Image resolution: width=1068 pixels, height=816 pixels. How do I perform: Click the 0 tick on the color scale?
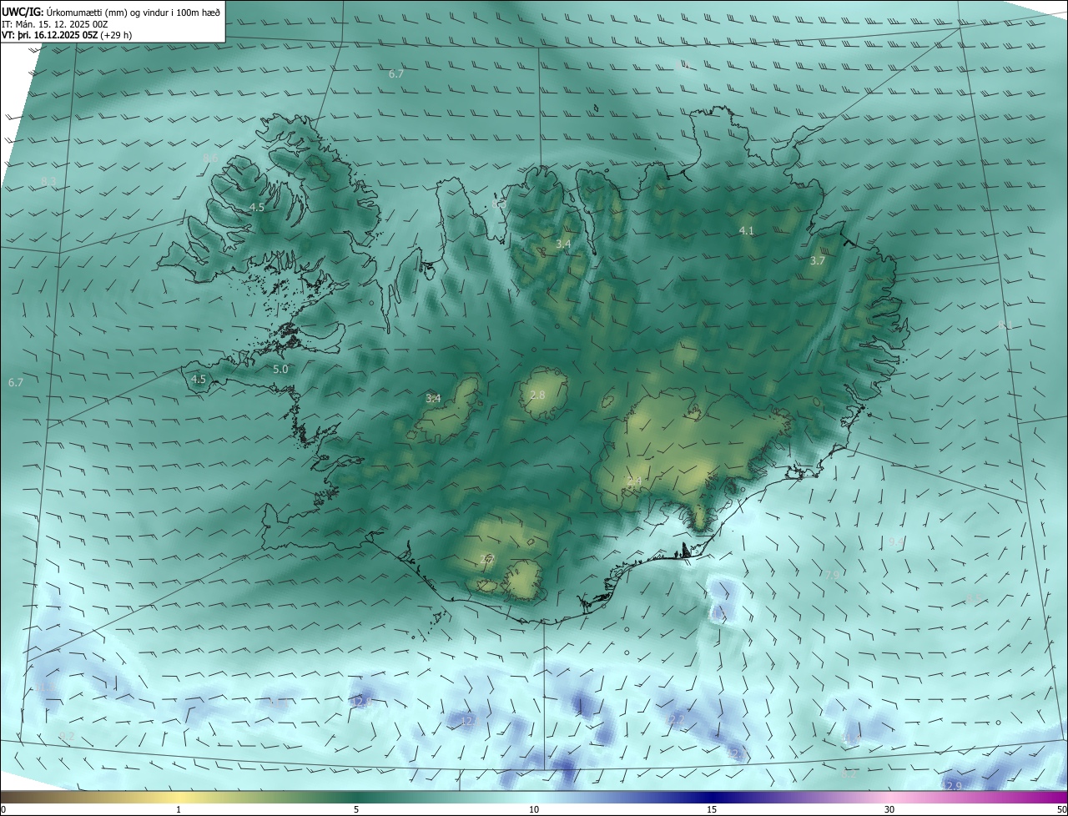[3, 809]
